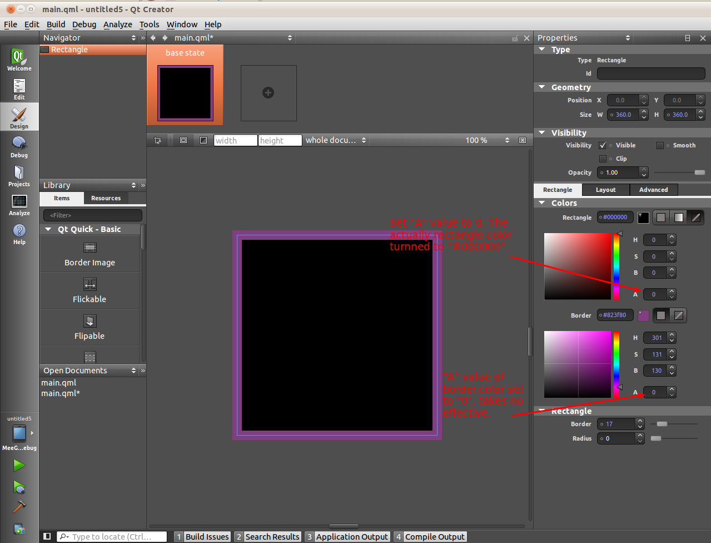Enable the Smooth checkbox

click(x=660, y=146)
